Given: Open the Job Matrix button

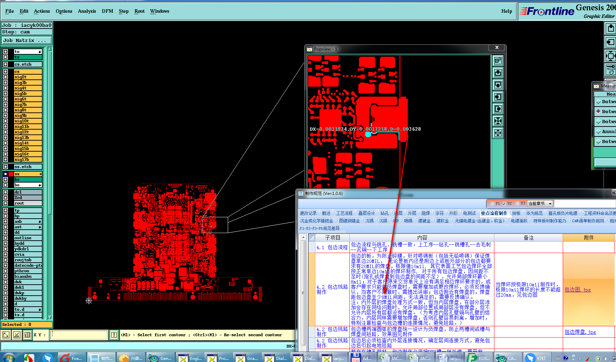Looking at the screenshot, I should (x=27, y=41).
